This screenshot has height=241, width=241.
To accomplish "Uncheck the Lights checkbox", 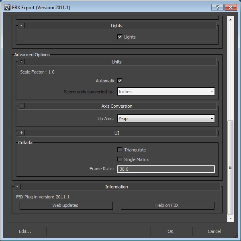I will pyautogui.click(x=120, y=37).
